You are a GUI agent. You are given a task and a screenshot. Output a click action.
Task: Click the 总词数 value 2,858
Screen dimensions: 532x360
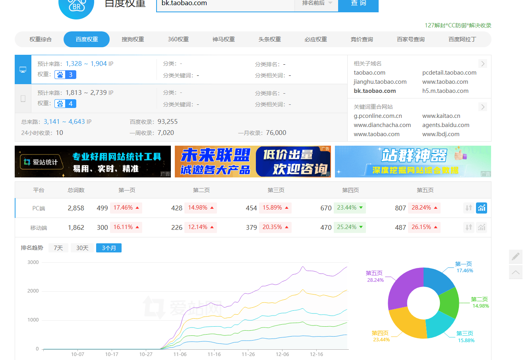[76, 208]
